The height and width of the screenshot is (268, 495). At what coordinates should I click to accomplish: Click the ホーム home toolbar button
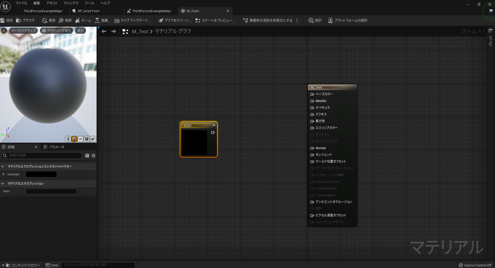pyautogui.click(x=83, y=20)
